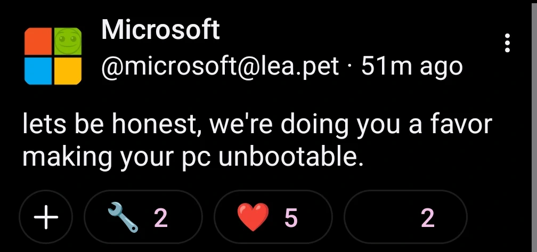Click the yellow square of the avatar logo
This screenshot has height=252, width=537.
click(x=68, y=70)
